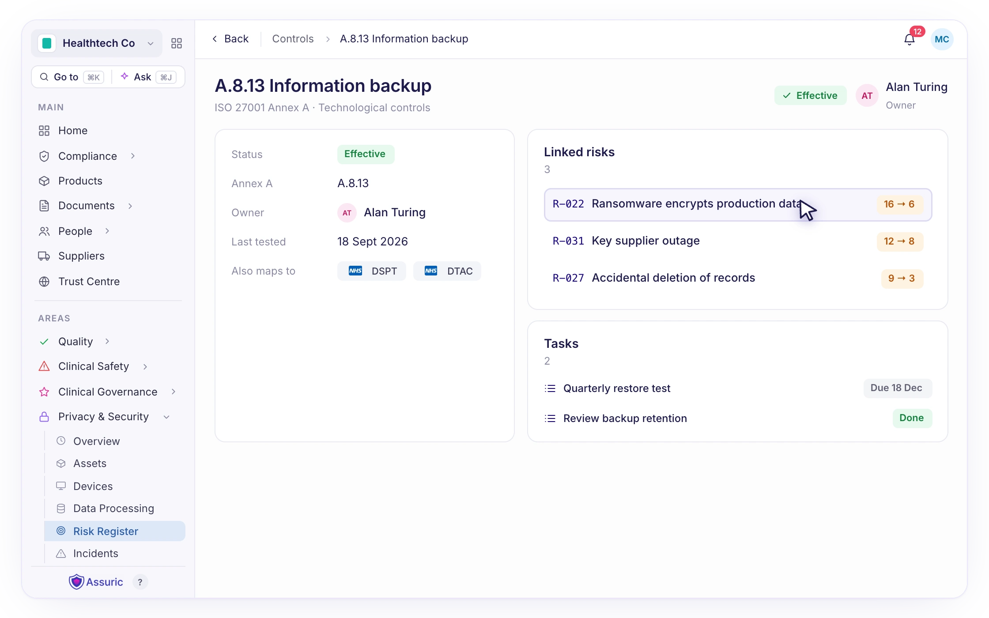
Task: Click the Documents file icon
Action: coord(44,206)
